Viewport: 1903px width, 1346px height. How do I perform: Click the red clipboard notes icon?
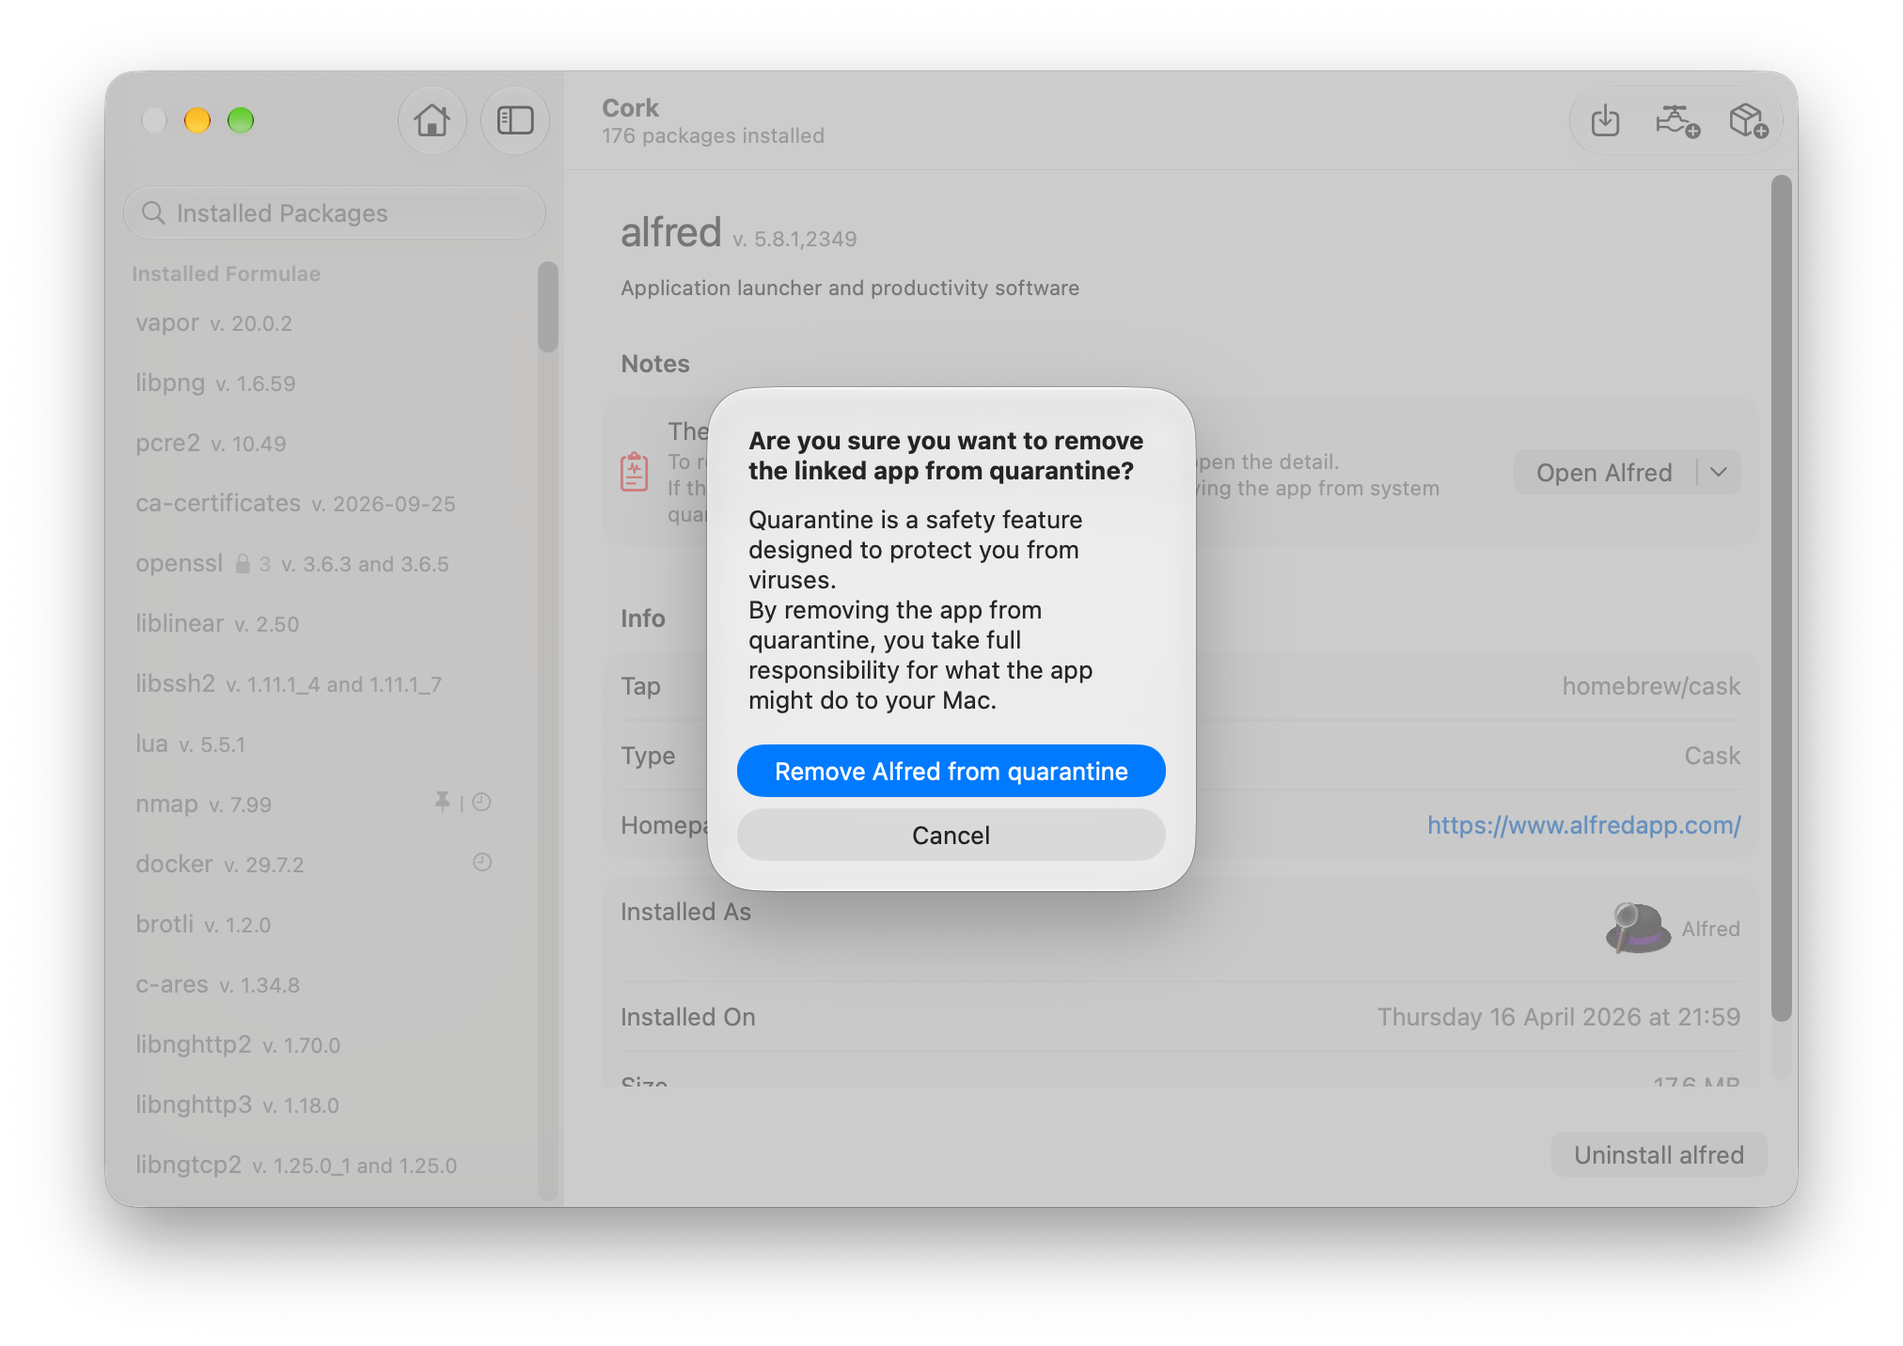point(635,472)
